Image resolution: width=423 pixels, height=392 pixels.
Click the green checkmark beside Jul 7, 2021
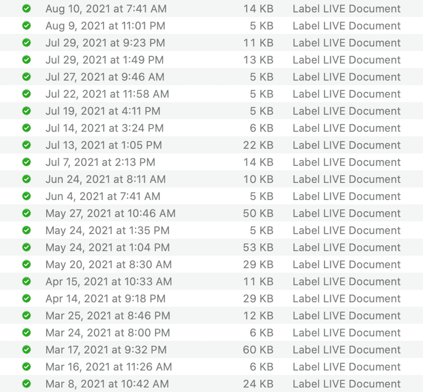(x=27, y=162)
